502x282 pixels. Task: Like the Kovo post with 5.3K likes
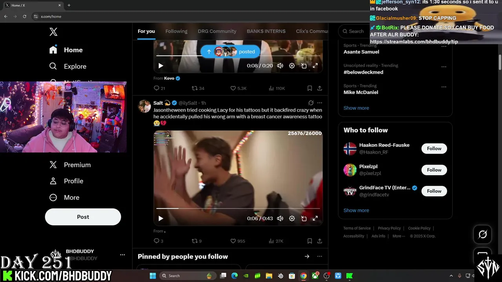(x=238, y=88)
